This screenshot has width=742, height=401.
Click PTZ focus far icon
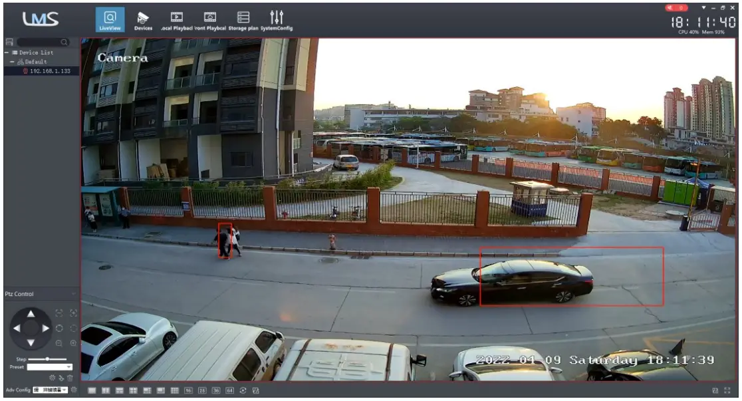(x=73, y=313)
